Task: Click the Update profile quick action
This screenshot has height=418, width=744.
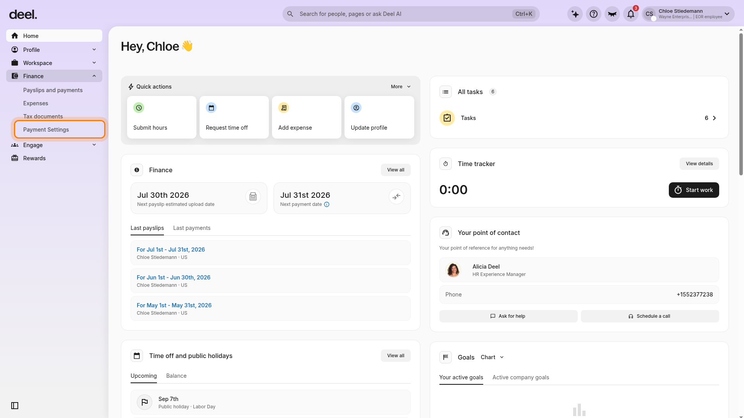Action: pos(379,117)
